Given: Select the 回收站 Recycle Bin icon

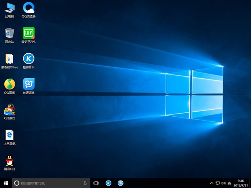Looking at the screenshot, I should [9, 33].
